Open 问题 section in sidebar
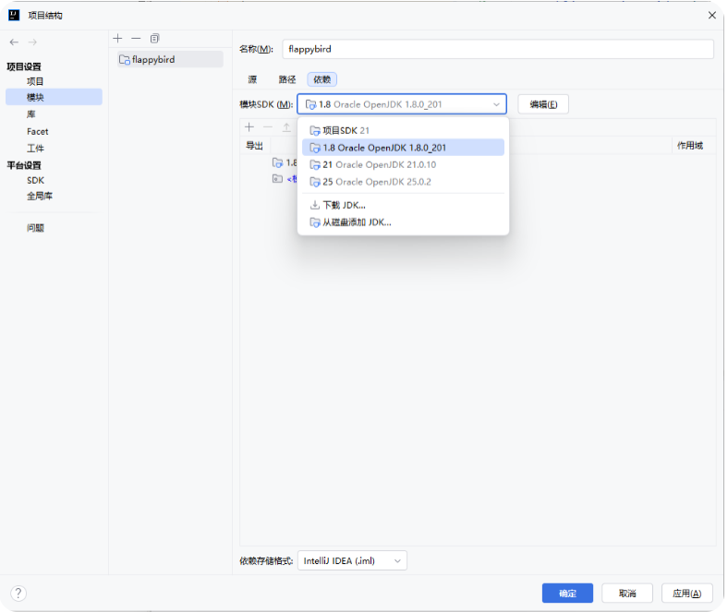This screenshot has width=728, height=612. [x=35, y=228]
